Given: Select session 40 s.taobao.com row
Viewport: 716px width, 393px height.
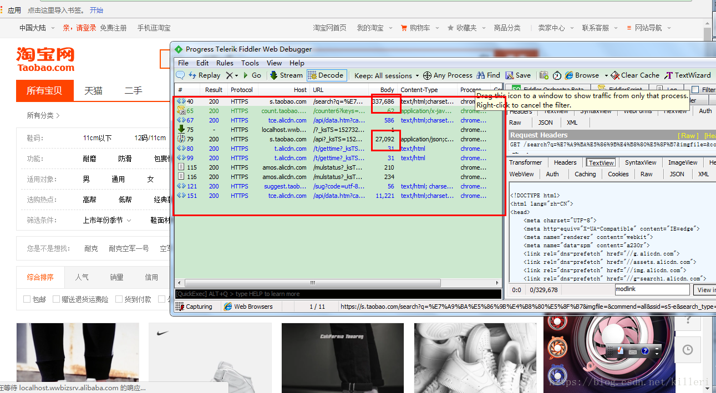Looking at the screenshot, I should click(x=338, y=102).
